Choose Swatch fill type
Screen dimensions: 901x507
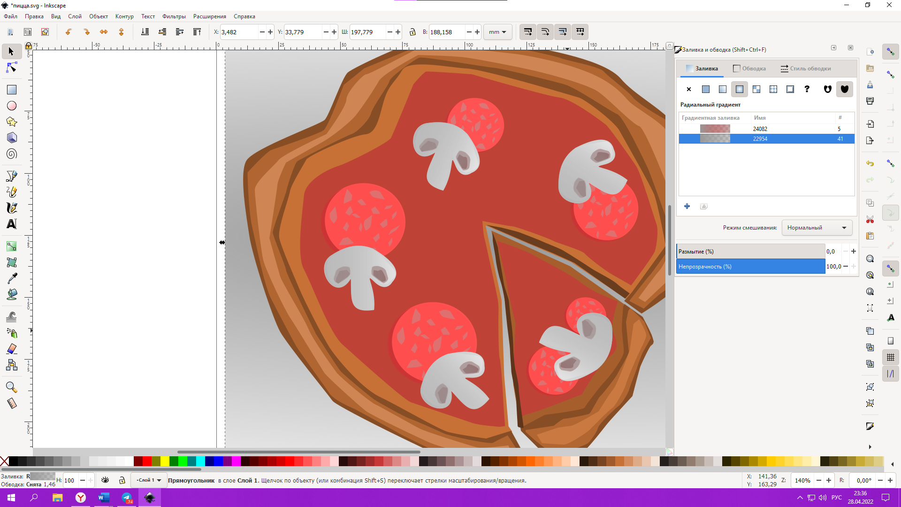pyautogui.click(x=790, y=89)
